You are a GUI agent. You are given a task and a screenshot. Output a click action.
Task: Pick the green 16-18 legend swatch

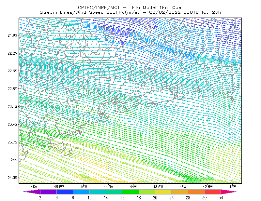click(x=130, y=192)
